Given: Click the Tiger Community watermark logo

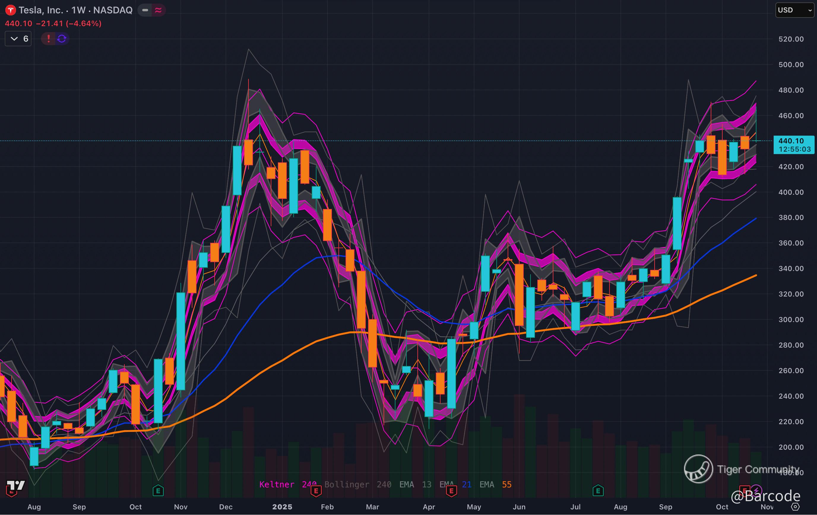Looking at the screenshot, I should point(698,469).
